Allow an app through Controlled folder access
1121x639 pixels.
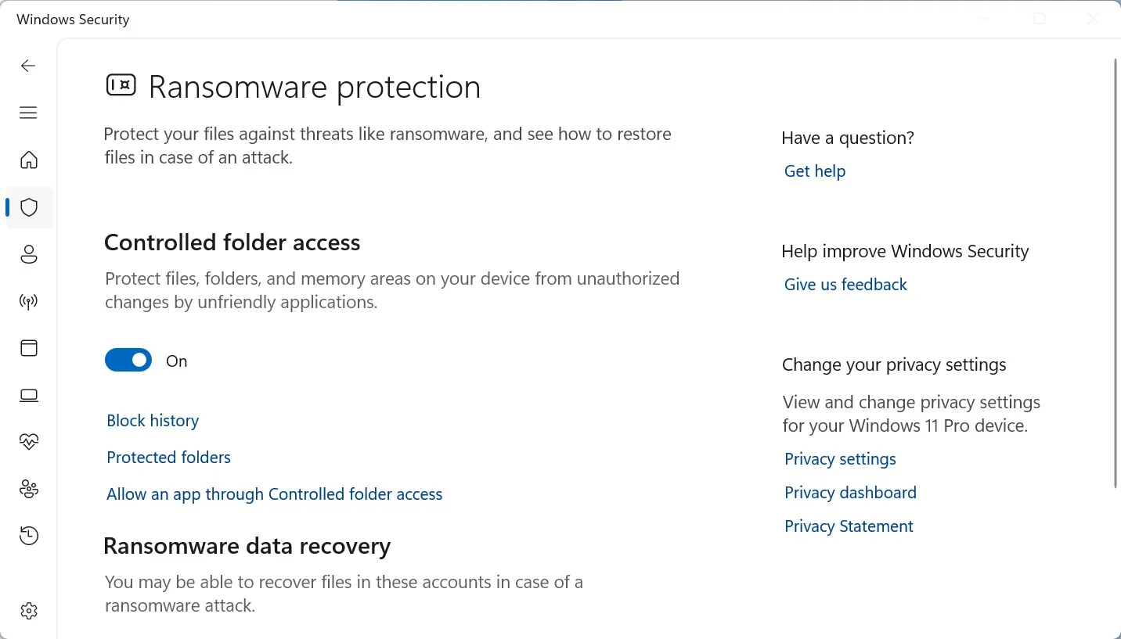(x=274, y=494)
